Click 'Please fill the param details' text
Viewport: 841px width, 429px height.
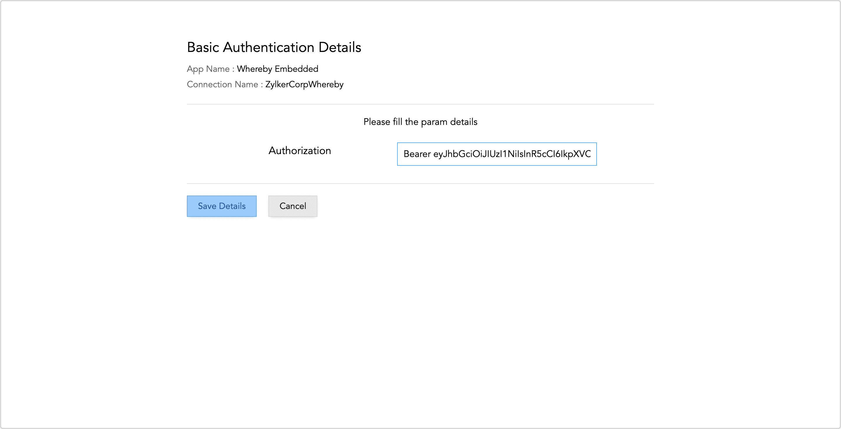420,122
